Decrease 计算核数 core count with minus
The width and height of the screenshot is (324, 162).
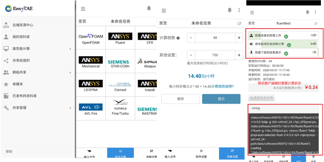point(191,38)
